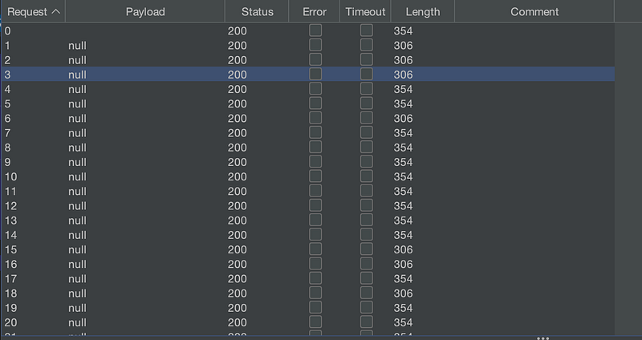Click the Error column header
The height and width of the screenshot is (340, 642).
315,12
